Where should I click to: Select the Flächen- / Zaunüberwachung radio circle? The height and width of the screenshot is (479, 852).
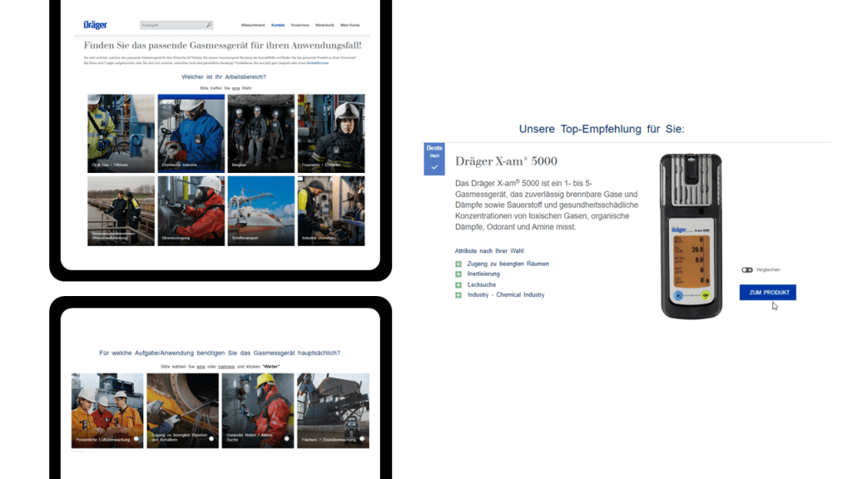point(362,439)
